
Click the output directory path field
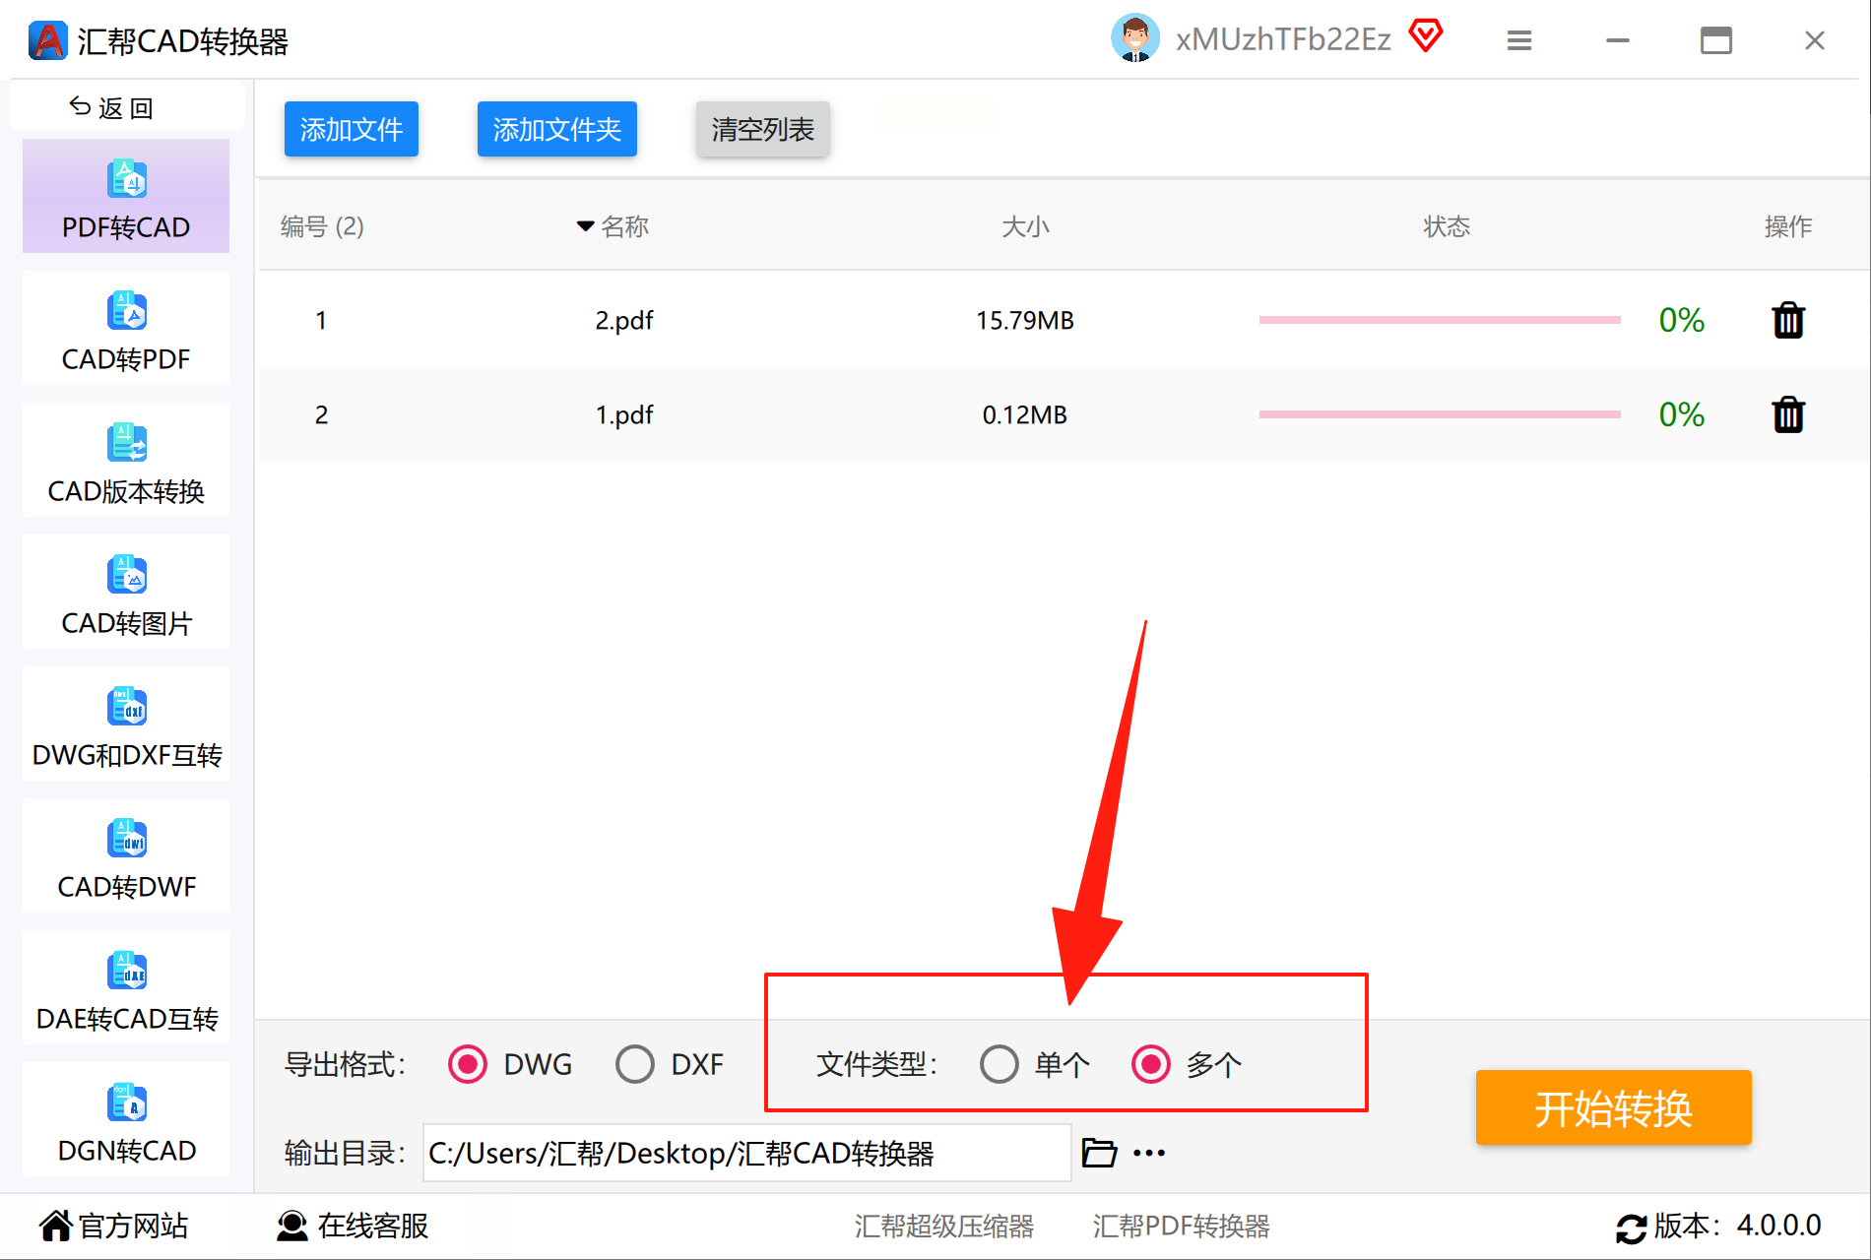[x=746, y=1153]
